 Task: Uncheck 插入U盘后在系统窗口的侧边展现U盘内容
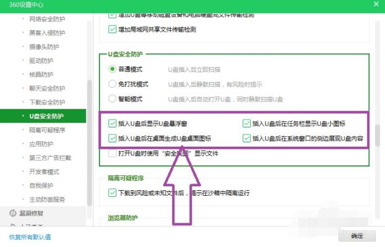click(x=246, y=138)
